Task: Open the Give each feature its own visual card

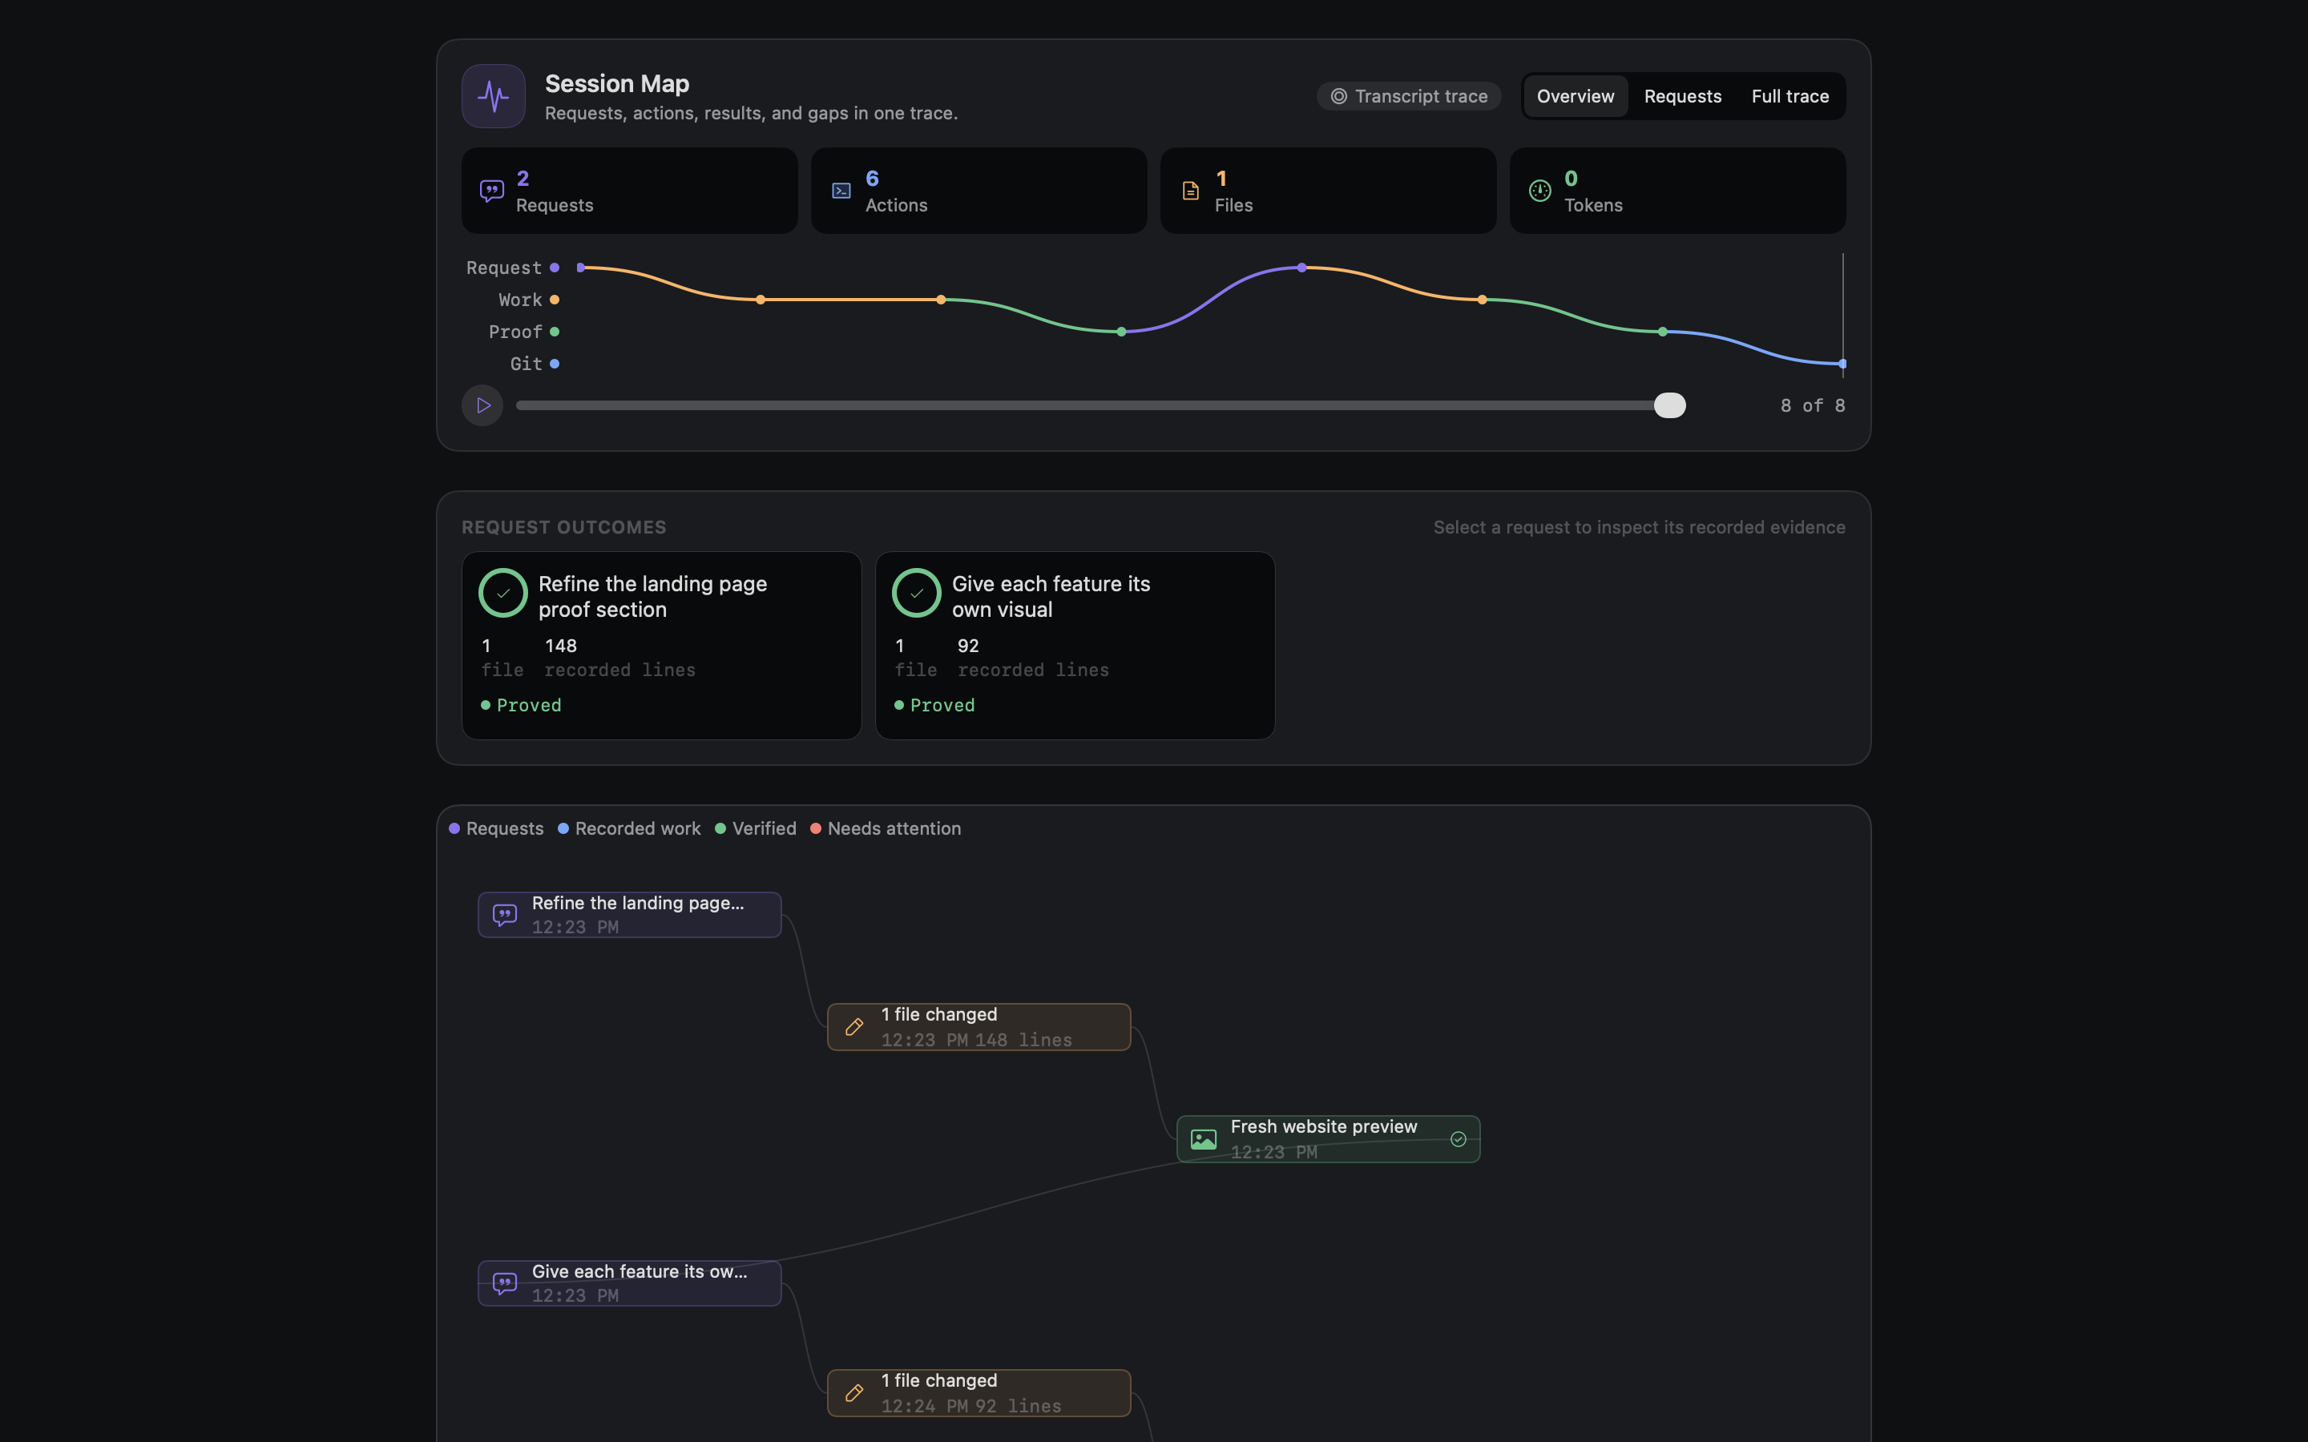Action: (1075, 646)
